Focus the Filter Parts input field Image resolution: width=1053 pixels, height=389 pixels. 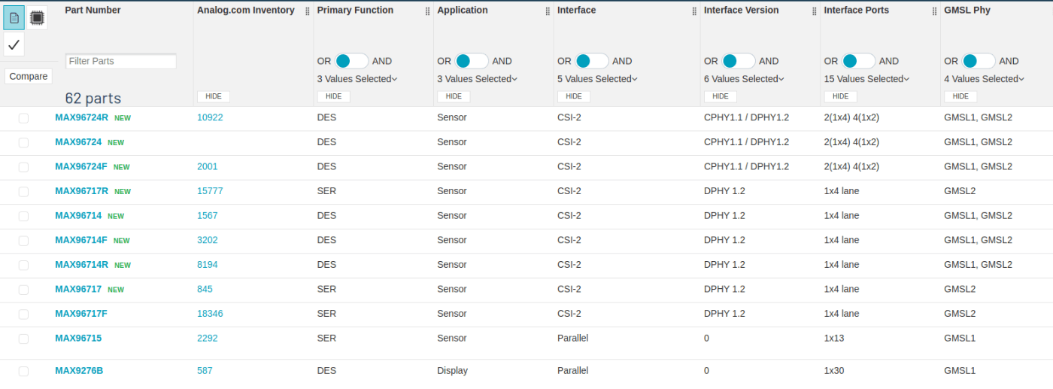tap(121, 61)
